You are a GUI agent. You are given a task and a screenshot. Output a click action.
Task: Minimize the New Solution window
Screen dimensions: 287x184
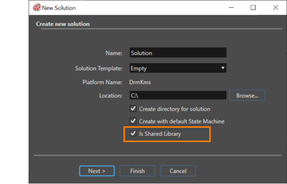click(231, 8)
